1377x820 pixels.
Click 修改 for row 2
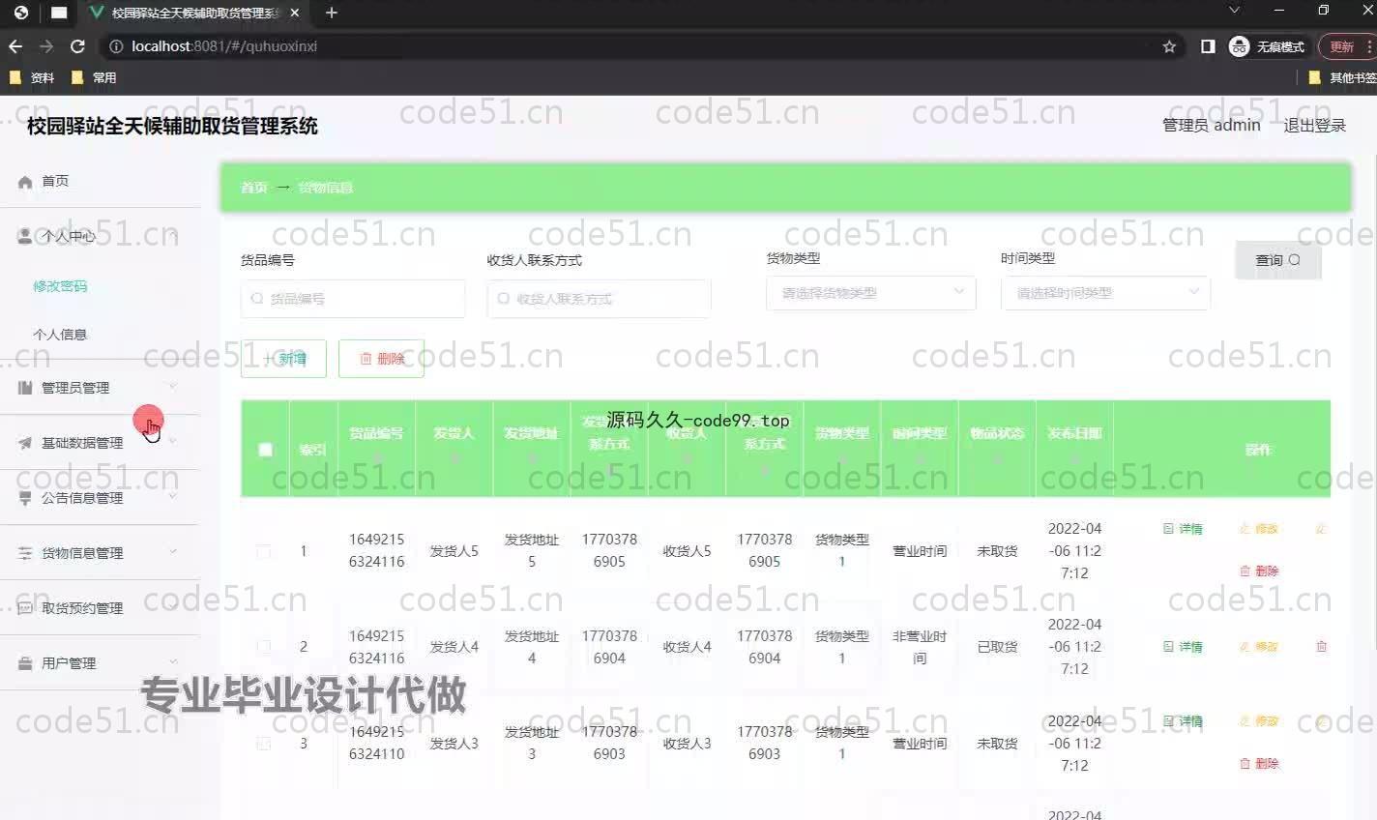1258,647
